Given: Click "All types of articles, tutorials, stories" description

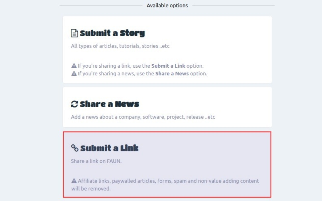Looking at the screenshot, I should [x=120, y=46].
